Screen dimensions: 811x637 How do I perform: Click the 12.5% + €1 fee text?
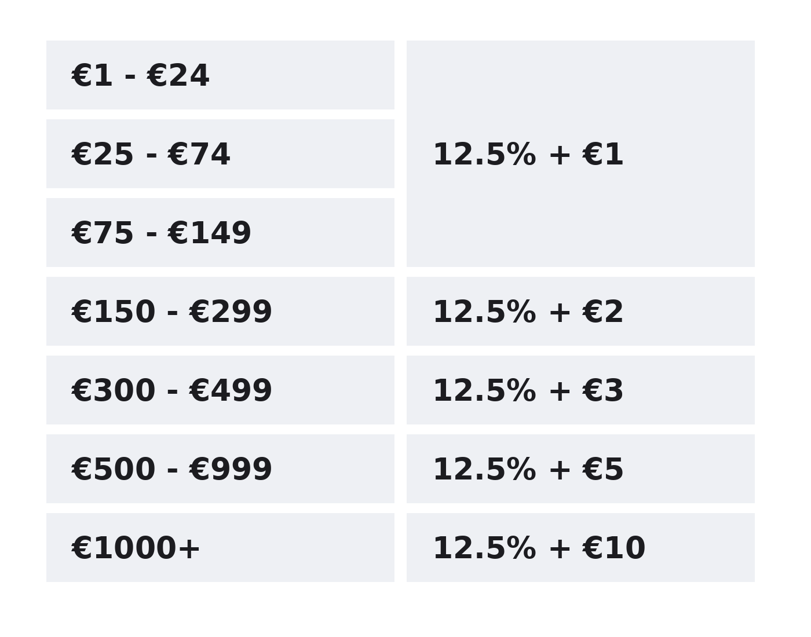coord(528,155)
